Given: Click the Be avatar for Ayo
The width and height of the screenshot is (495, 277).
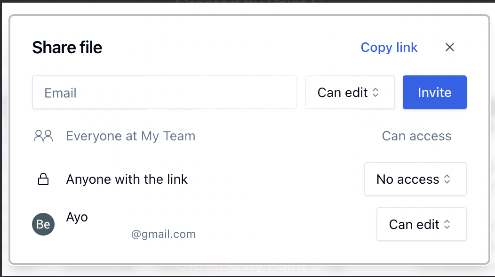Looking at the screenshot, I should [43, 224].
